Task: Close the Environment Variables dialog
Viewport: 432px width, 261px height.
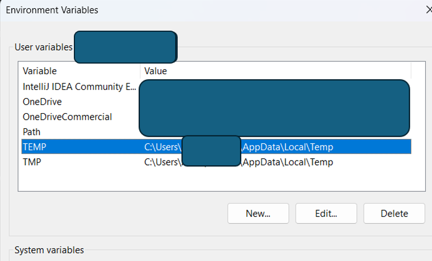Action: tap(428, 9)
